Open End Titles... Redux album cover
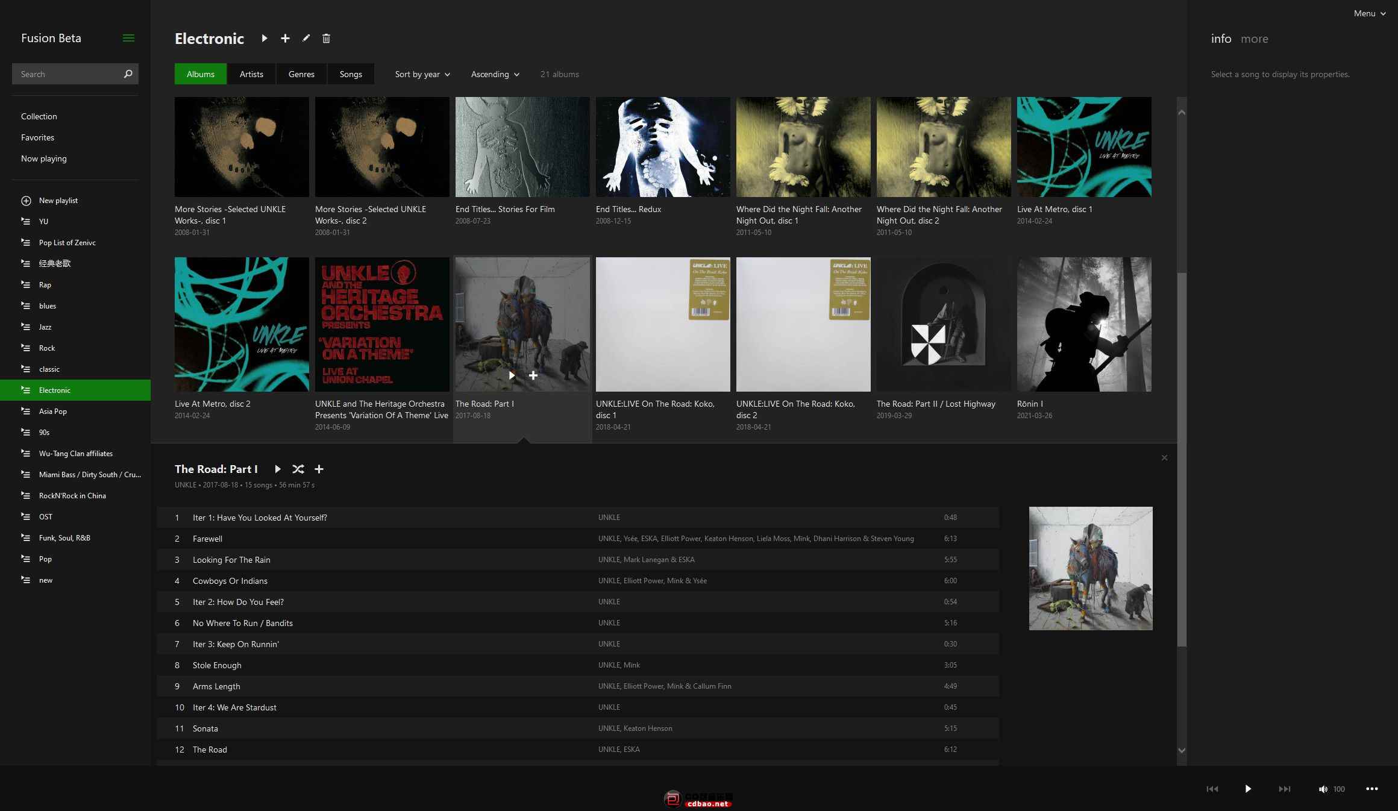Screen dimensions: 1398x811 click(663, 147)
